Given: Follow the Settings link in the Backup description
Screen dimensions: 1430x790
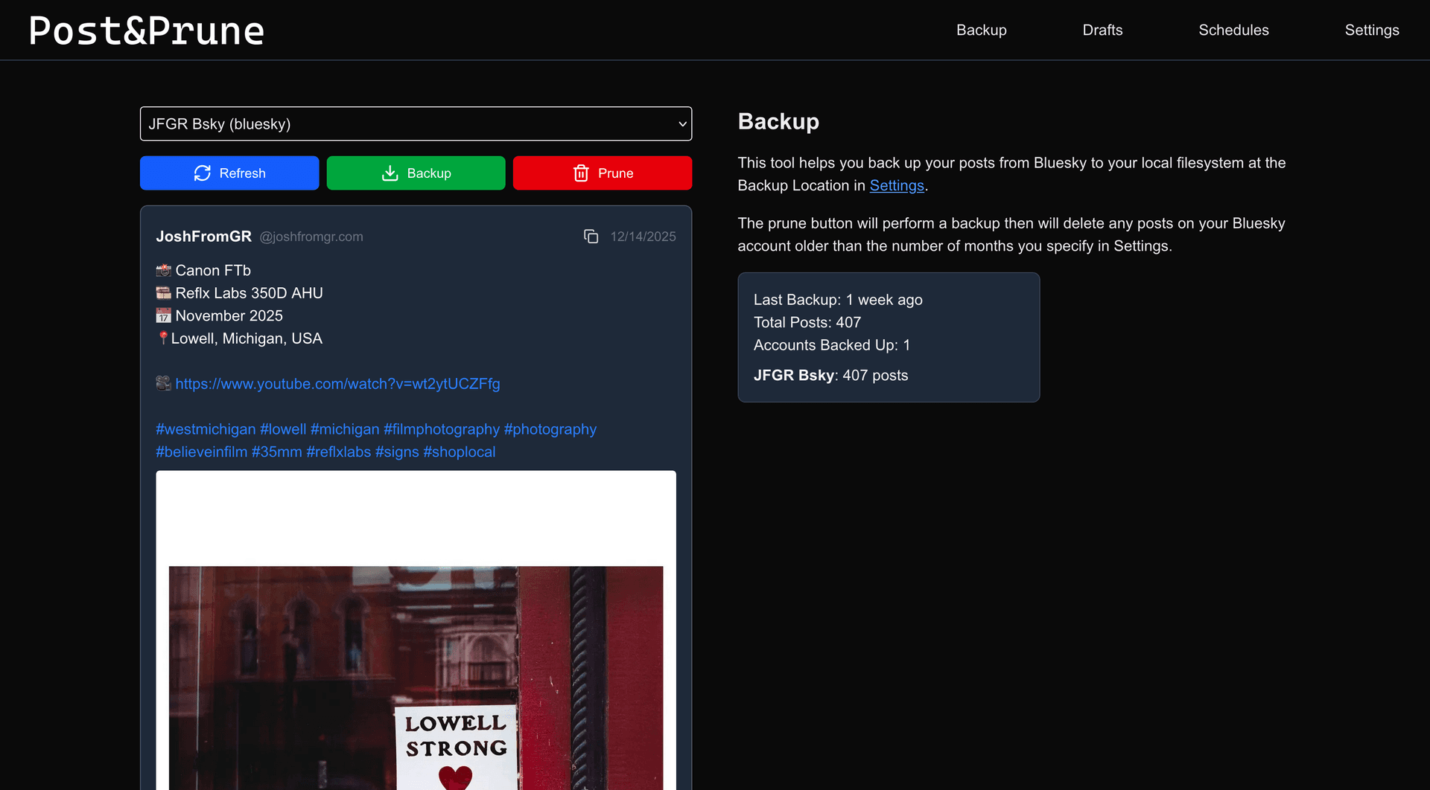Looking at the screenshot, I should [x=896, y=186].
